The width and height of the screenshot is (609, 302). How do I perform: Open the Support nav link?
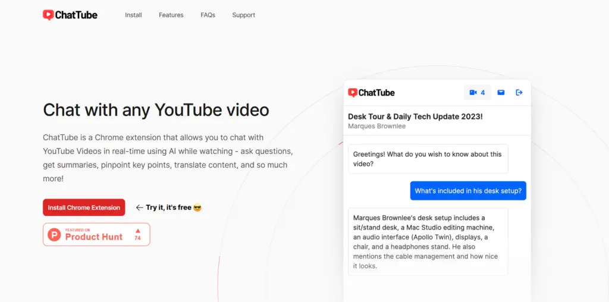click(243, 15)
